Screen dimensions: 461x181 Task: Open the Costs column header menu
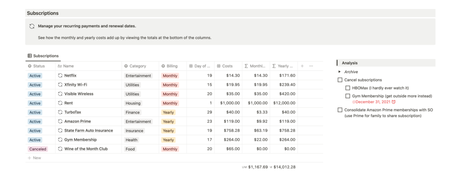(228, 66)
